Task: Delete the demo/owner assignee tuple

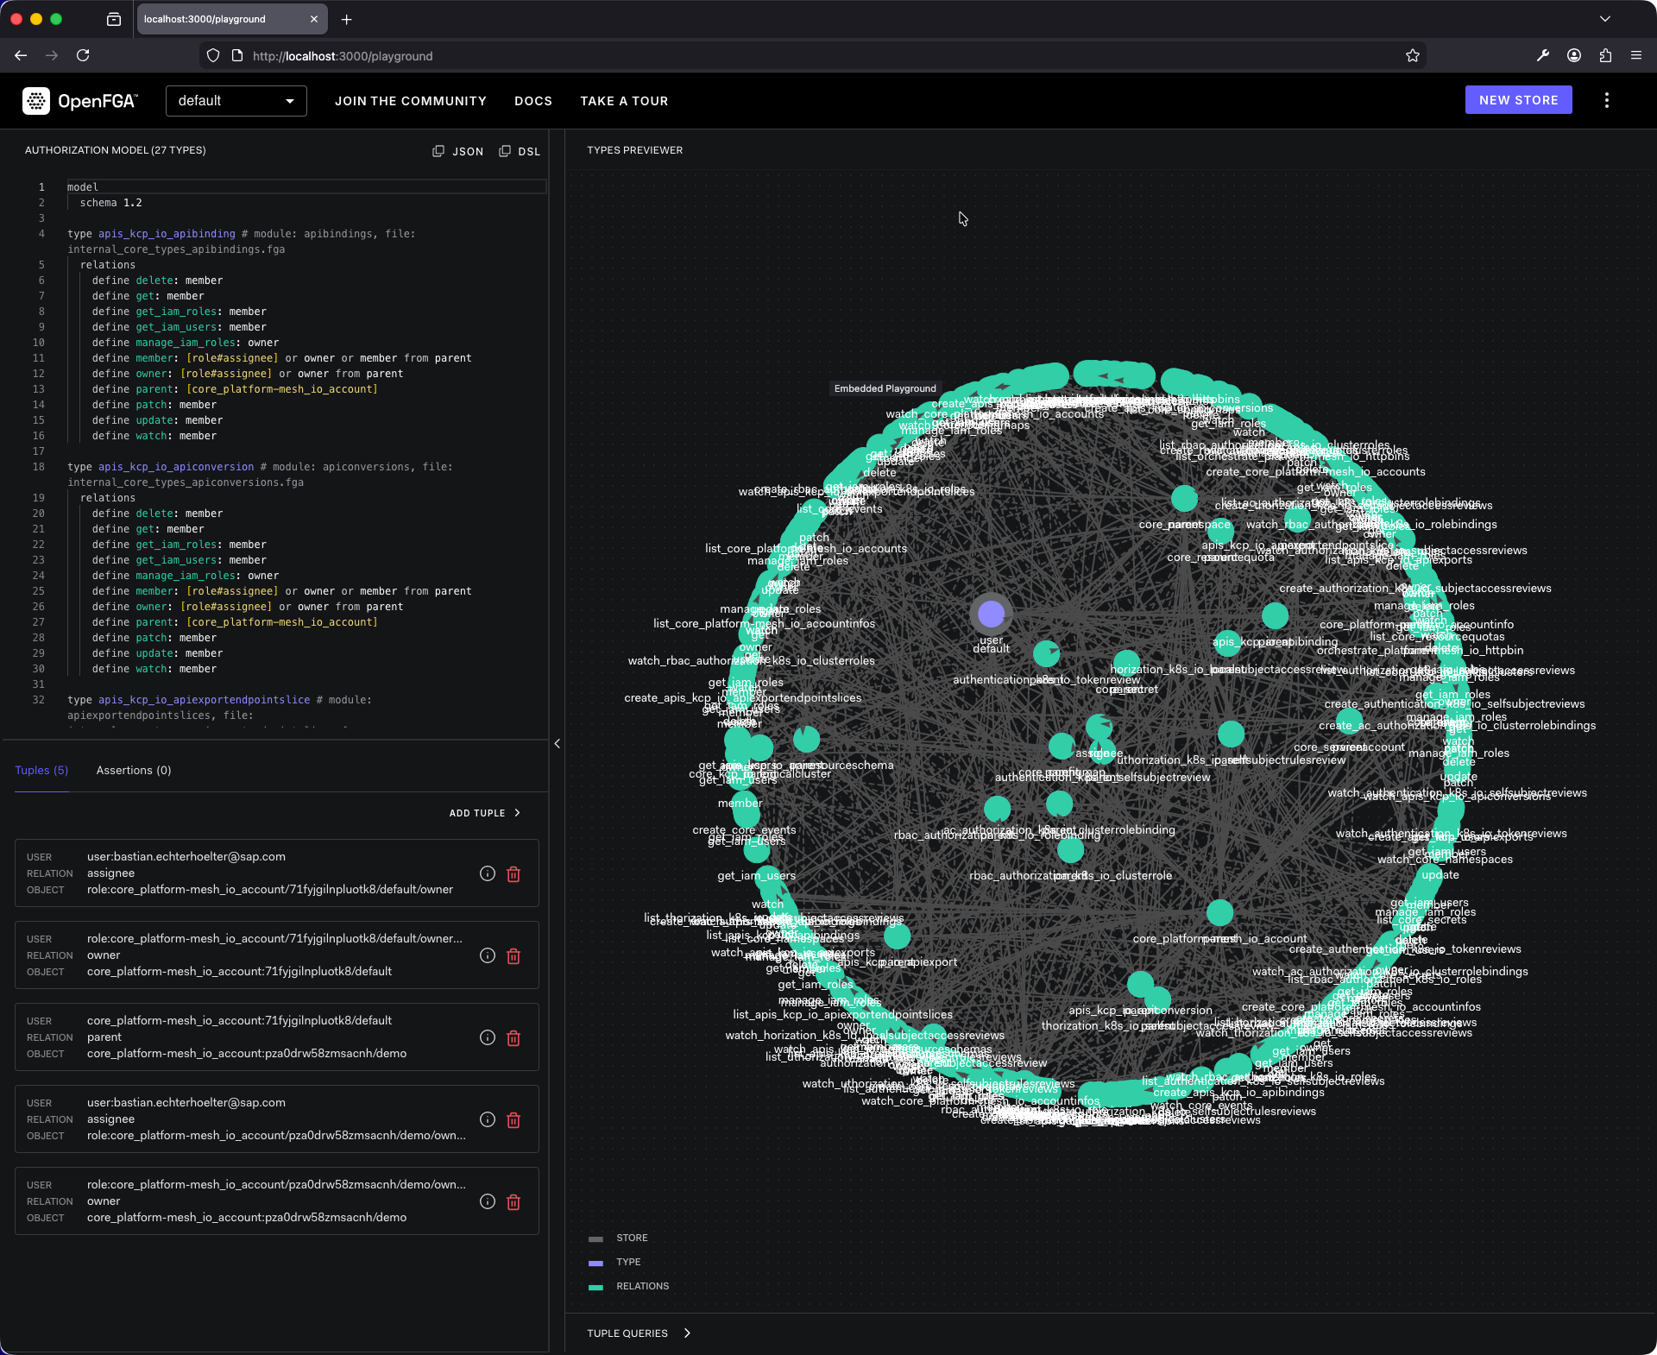Action: 513,1119
